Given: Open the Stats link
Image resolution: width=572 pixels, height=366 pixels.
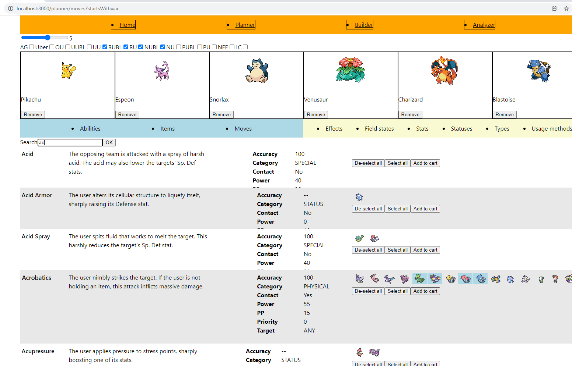Looking at the screenshot, I should (422, 128).
